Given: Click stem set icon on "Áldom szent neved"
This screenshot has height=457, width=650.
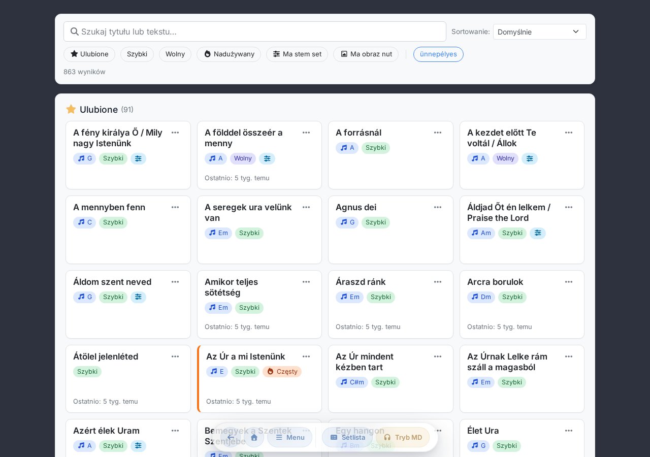Looking at the screenshot, I should (x=138, y=297).
